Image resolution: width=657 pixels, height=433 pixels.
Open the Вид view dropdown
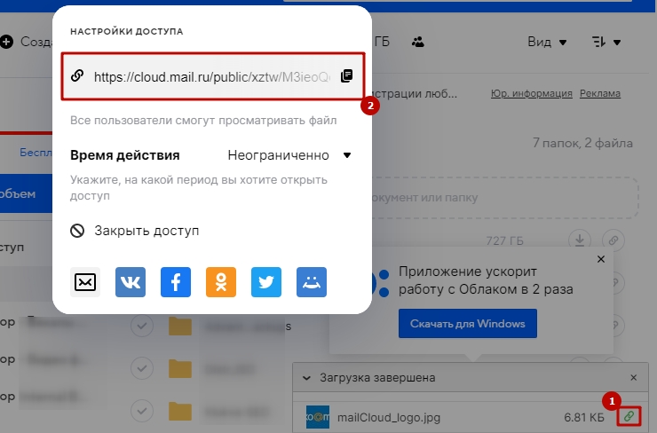[x=547, y=42]
